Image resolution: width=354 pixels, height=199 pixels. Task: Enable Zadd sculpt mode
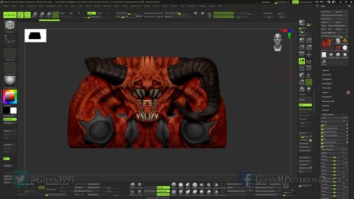91,13
